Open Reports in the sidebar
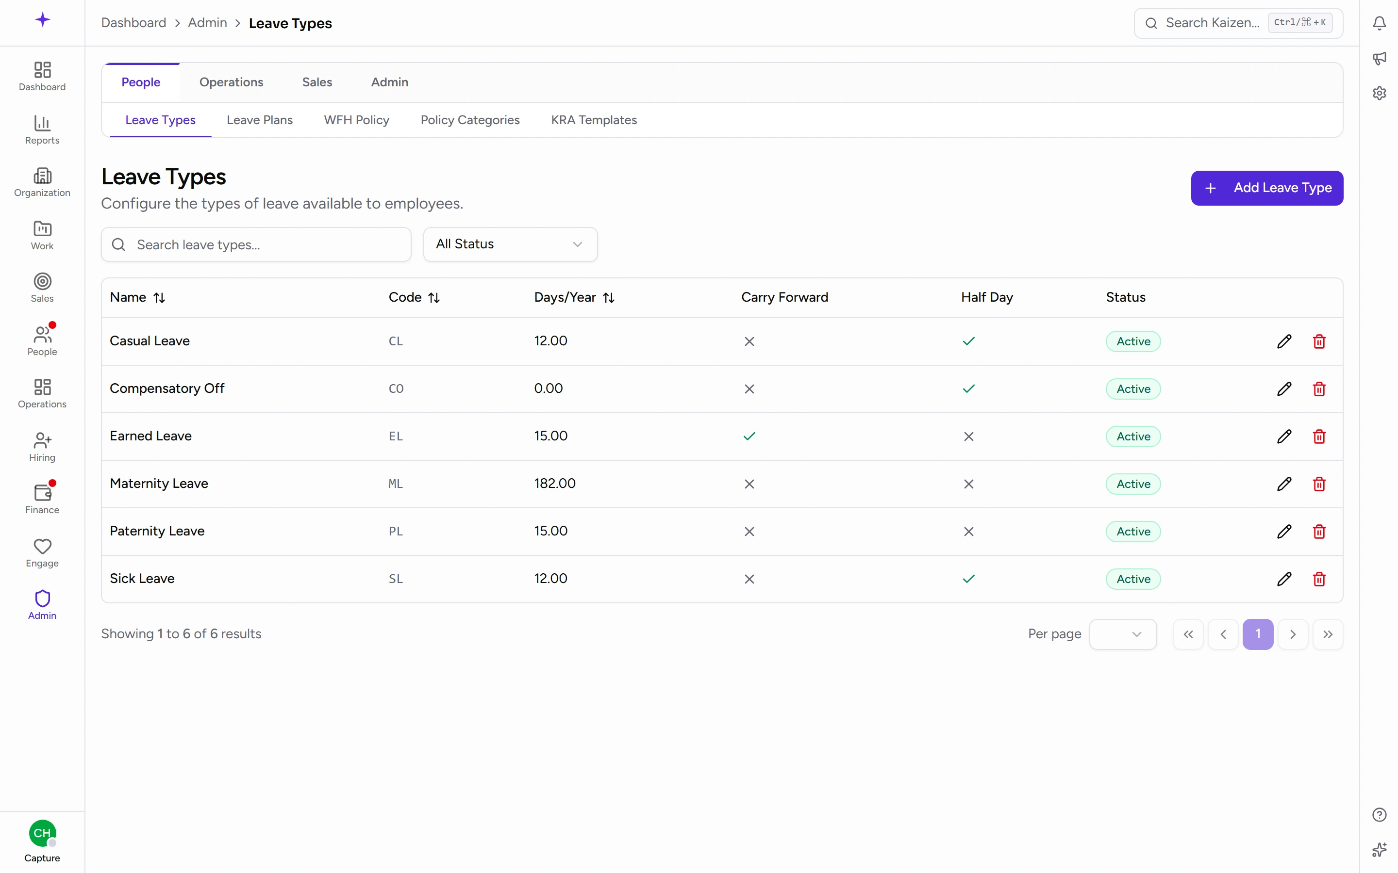The height and width of the screenshot is (873, 1398). pyautogui.click(x=42, y=129)
